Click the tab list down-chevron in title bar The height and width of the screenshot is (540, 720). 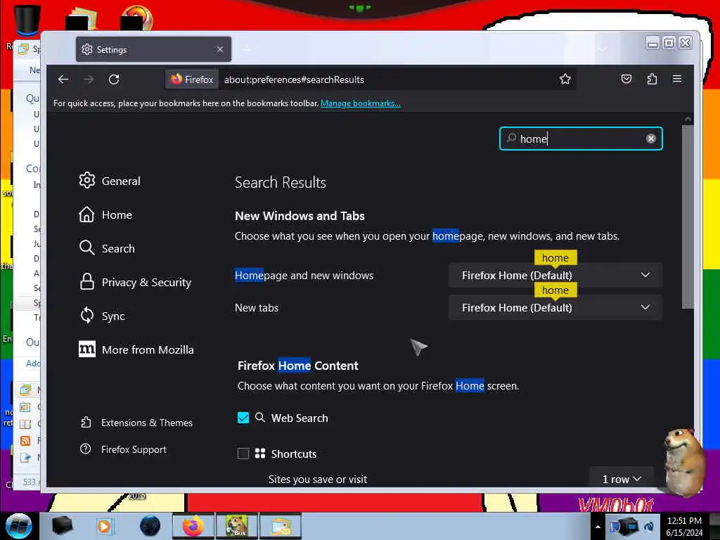pyautogui.click(x=602, y=49)
